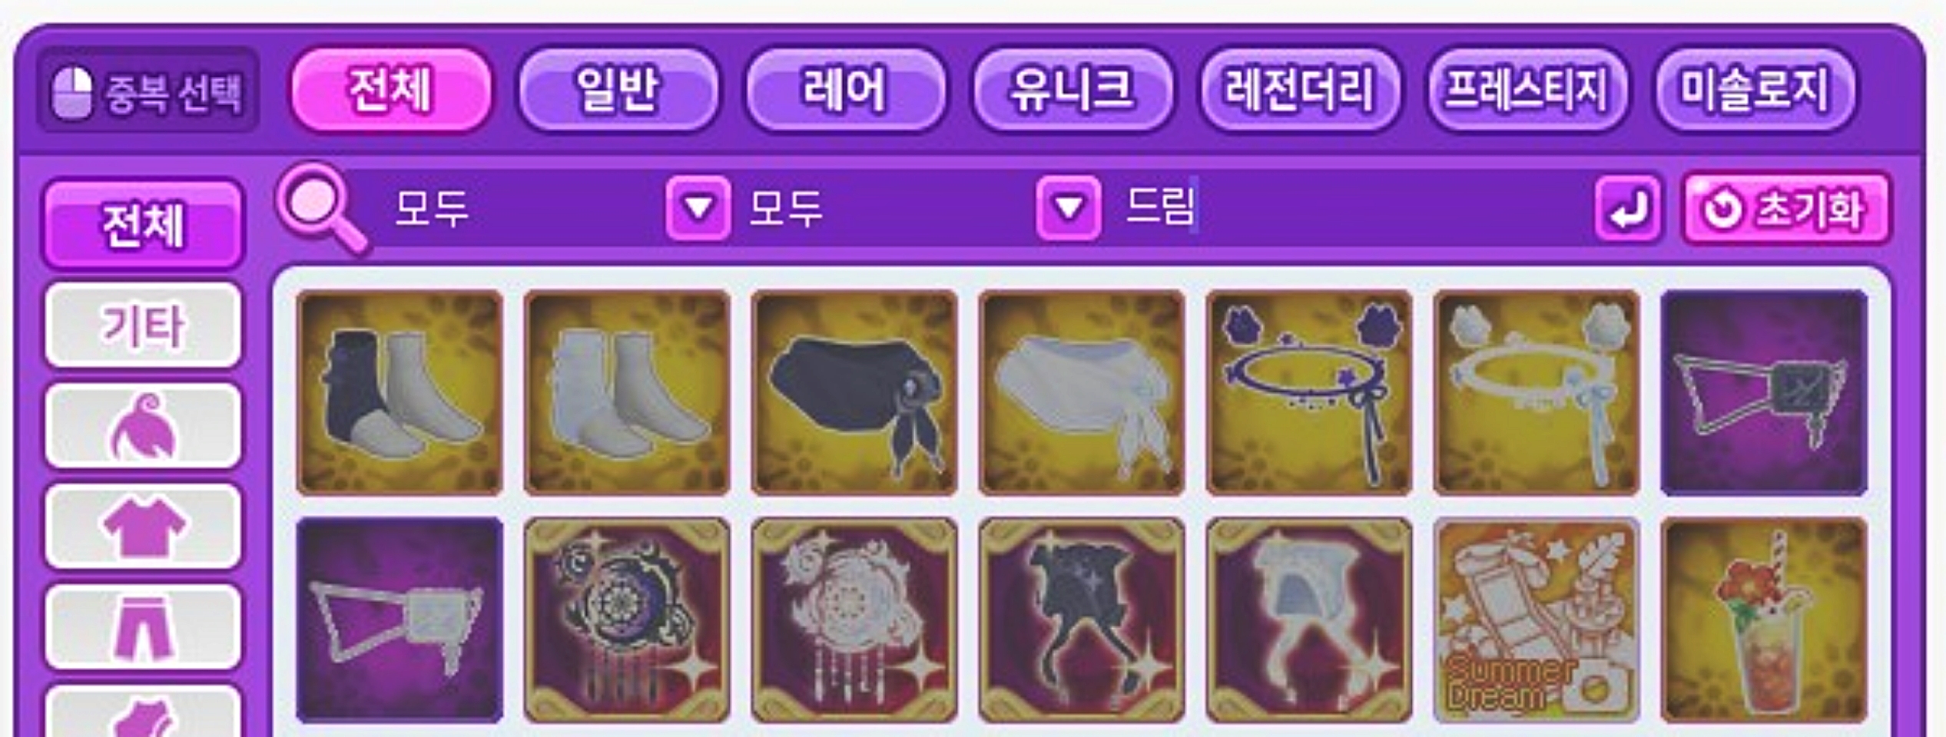Open the first 모두 dropdown arrow
Screen dimensions: 1946x737
click(698, 208)
